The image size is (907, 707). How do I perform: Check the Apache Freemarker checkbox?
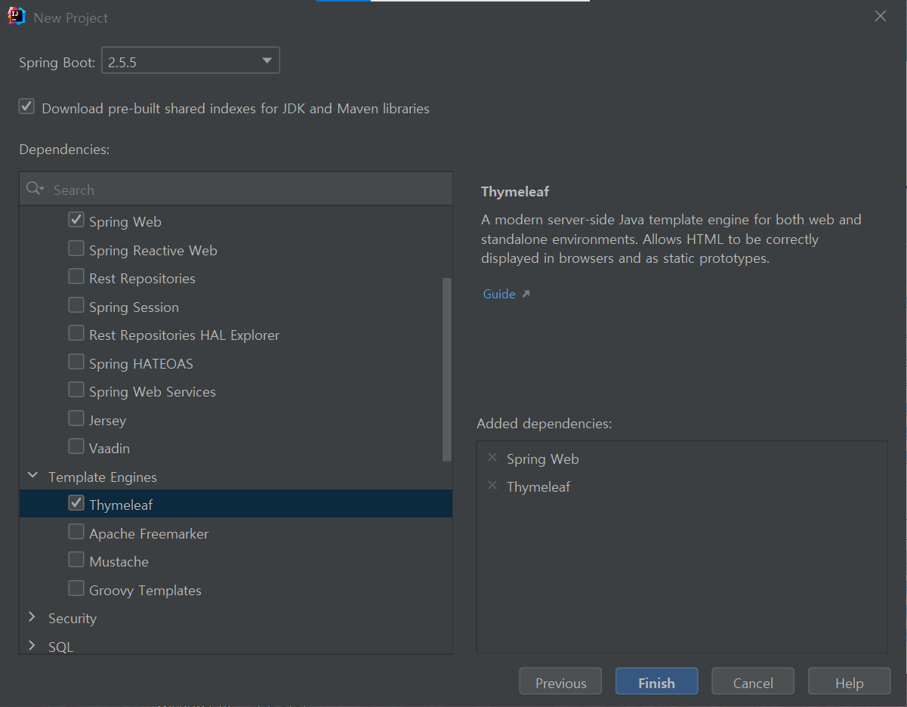tap(76, 532)
